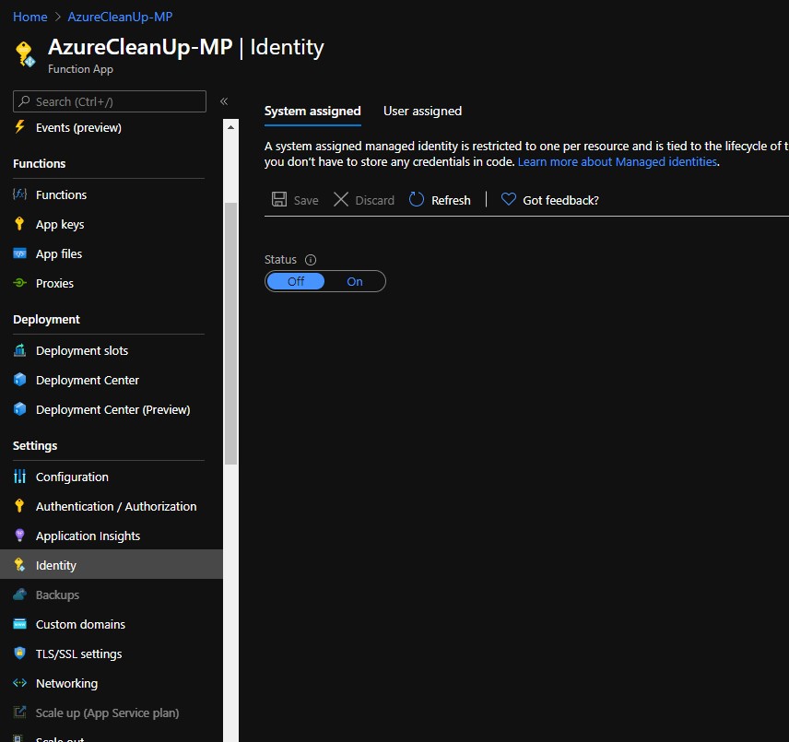Click the AzureCleanUp-MP breadcrumb link
This screenshot has width=789, height=742.
[x=120, y=17]
